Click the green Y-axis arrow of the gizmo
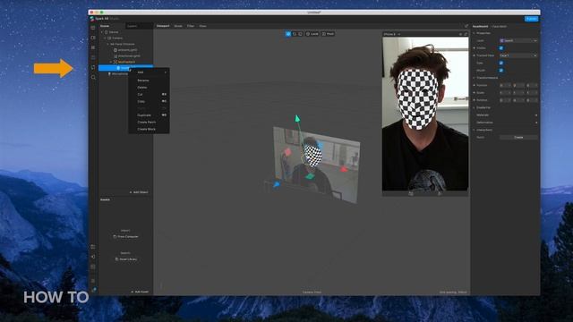Viewport: 573px width, 322px height. tap(297, 118)
